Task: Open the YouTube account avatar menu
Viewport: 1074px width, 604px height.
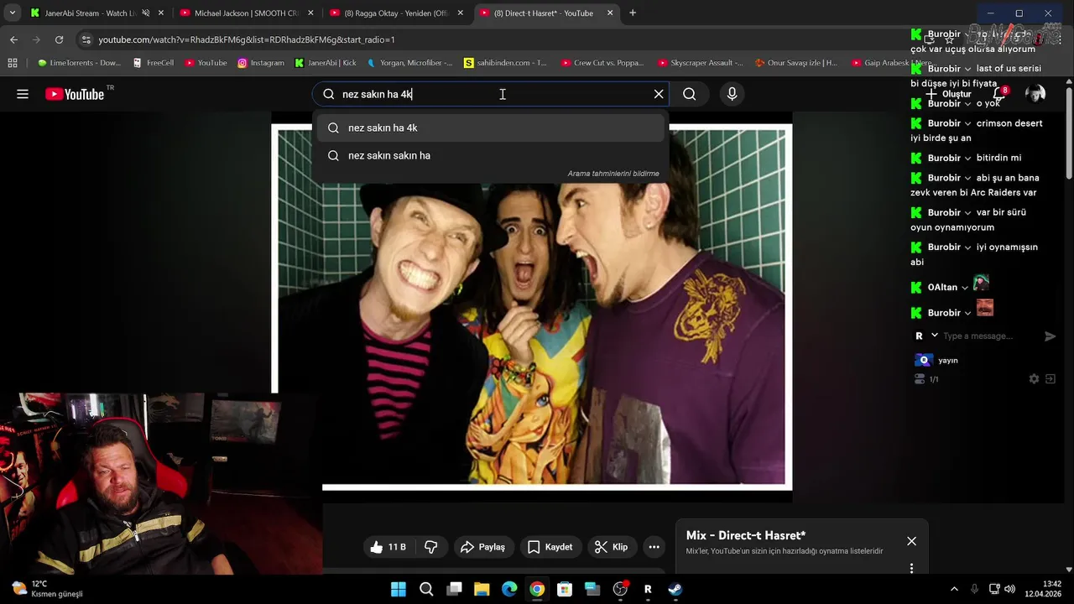Action: click(x=1035, y=94)
